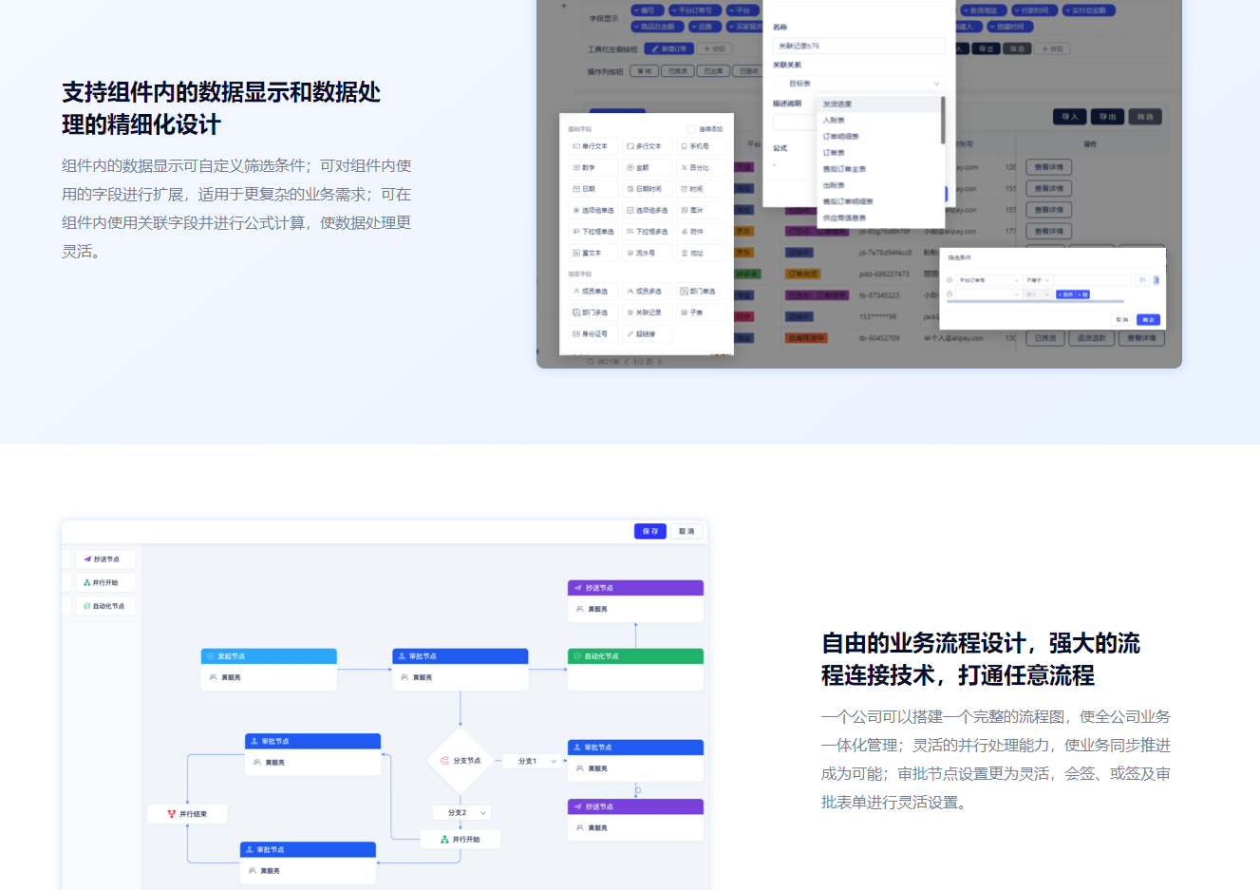The height and width of the screenshot is (890, 1260).
Task: Open the 不等于 operator dropdown
Action: (1037, 280)
